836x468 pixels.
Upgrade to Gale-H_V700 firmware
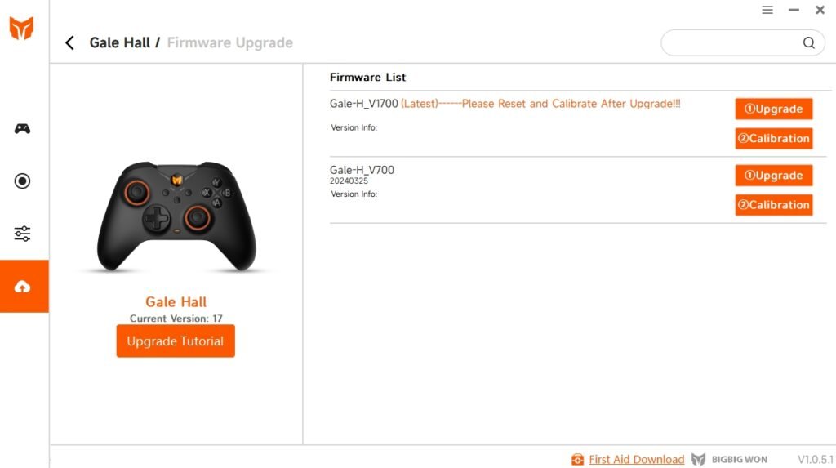point(773,176)
